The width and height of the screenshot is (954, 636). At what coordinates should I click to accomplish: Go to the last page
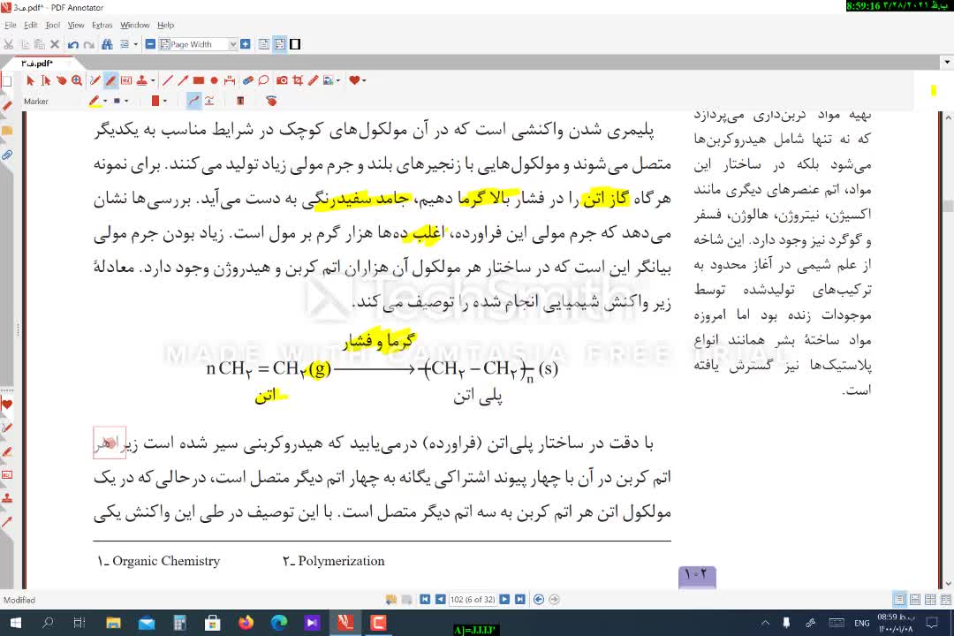(x=519, y=600)
